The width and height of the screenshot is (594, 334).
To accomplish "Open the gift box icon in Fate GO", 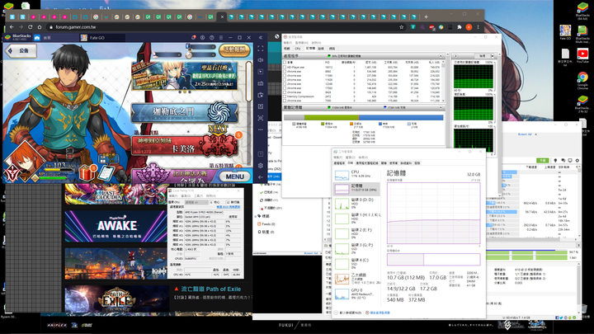I will (87, 173).
